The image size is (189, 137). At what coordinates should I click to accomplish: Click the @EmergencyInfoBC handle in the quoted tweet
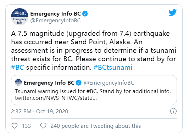(109, 83)
